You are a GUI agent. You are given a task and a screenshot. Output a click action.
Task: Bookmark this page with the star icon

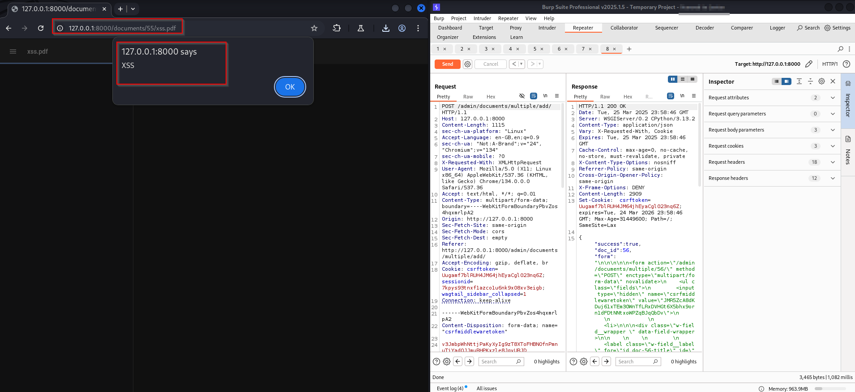(314, 28)
